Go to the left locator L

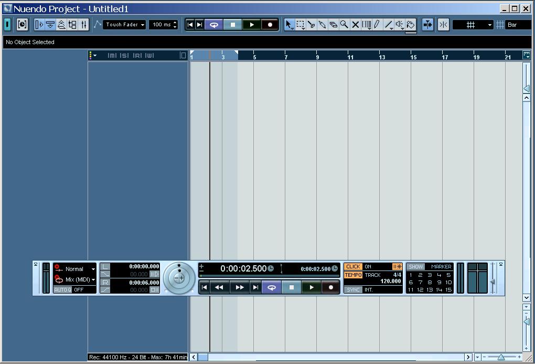[105, 267]
